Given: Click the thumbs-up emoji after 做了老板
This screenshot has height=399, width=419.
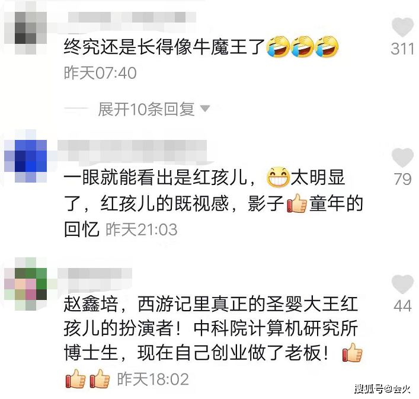Looking at the screenshot, I should pos(353,353).
